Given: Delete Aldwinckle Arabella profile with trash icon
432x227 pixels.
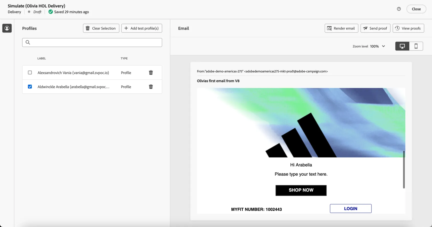Looking at the screenshot, I should (151, 87).
